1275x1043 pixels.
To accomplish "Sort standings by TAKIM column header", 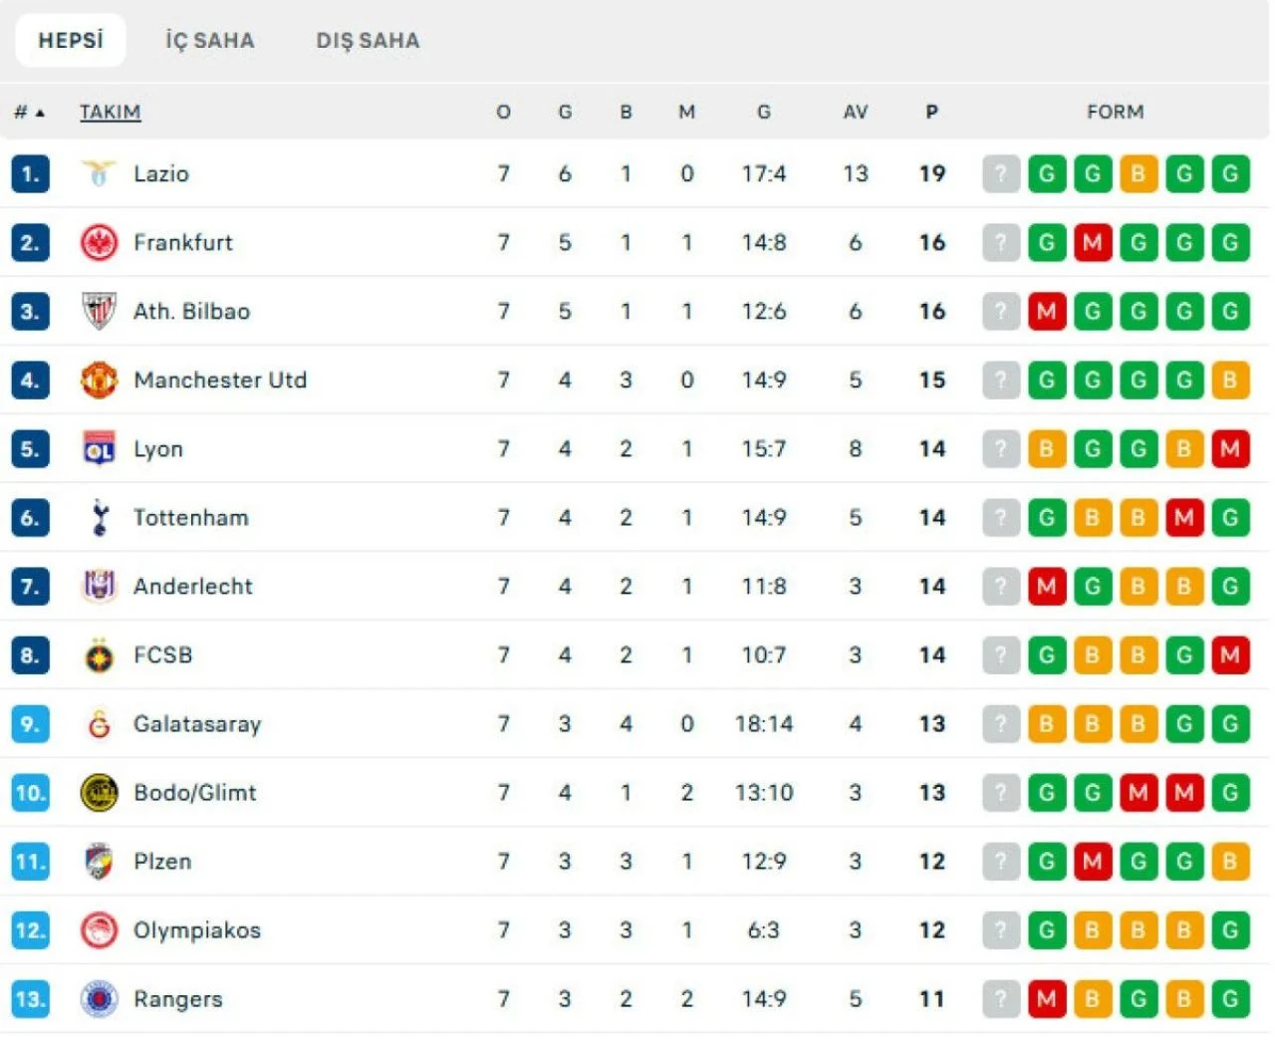I will point(110,113).
